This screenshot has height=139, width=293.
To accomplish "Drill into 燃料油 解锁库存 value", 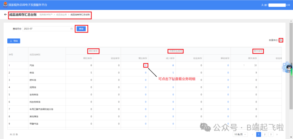I will 228,80.
